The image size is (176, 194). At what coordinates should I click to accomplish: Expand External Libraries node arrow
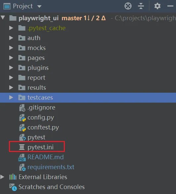pos(2,177)
